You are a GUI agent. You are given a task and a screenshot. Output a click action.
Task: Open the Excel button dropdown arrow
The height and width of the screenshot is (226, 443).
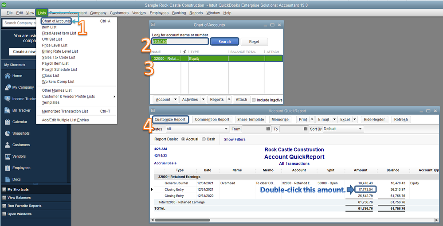point(355,120)
